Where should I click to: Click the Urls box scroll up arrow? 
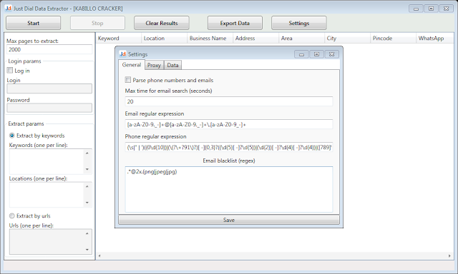[x=87, y=233]
